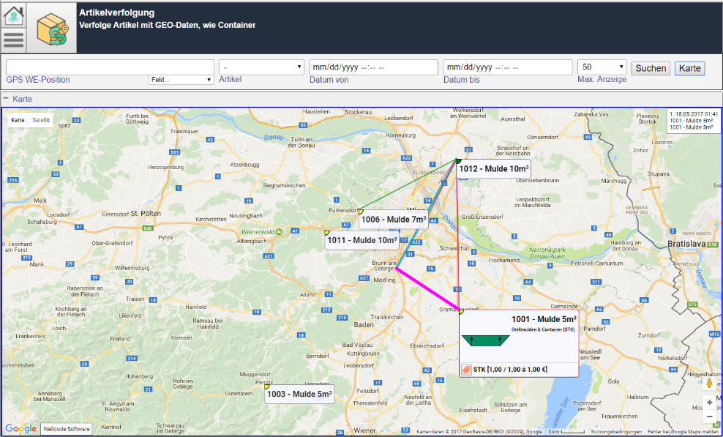Click the Eisenstadt town label
This screenshot has height=437, width=723.
pyautogui.click(x=473, y=410)
